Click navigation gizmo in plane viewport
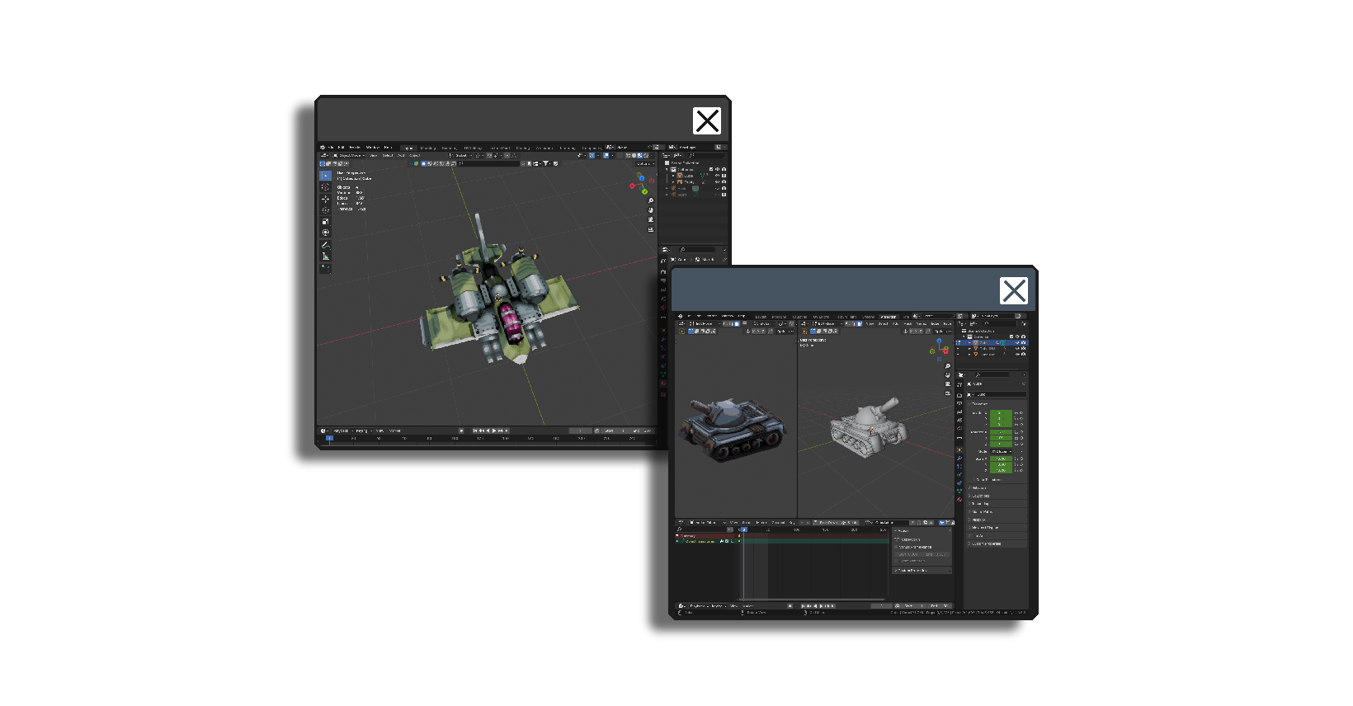This screenshot has height=706, width=1353. tap(642, 183)
